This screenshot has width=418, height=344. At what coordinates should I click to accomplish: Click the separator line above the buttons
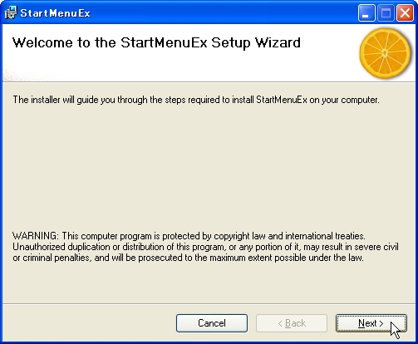209,304
